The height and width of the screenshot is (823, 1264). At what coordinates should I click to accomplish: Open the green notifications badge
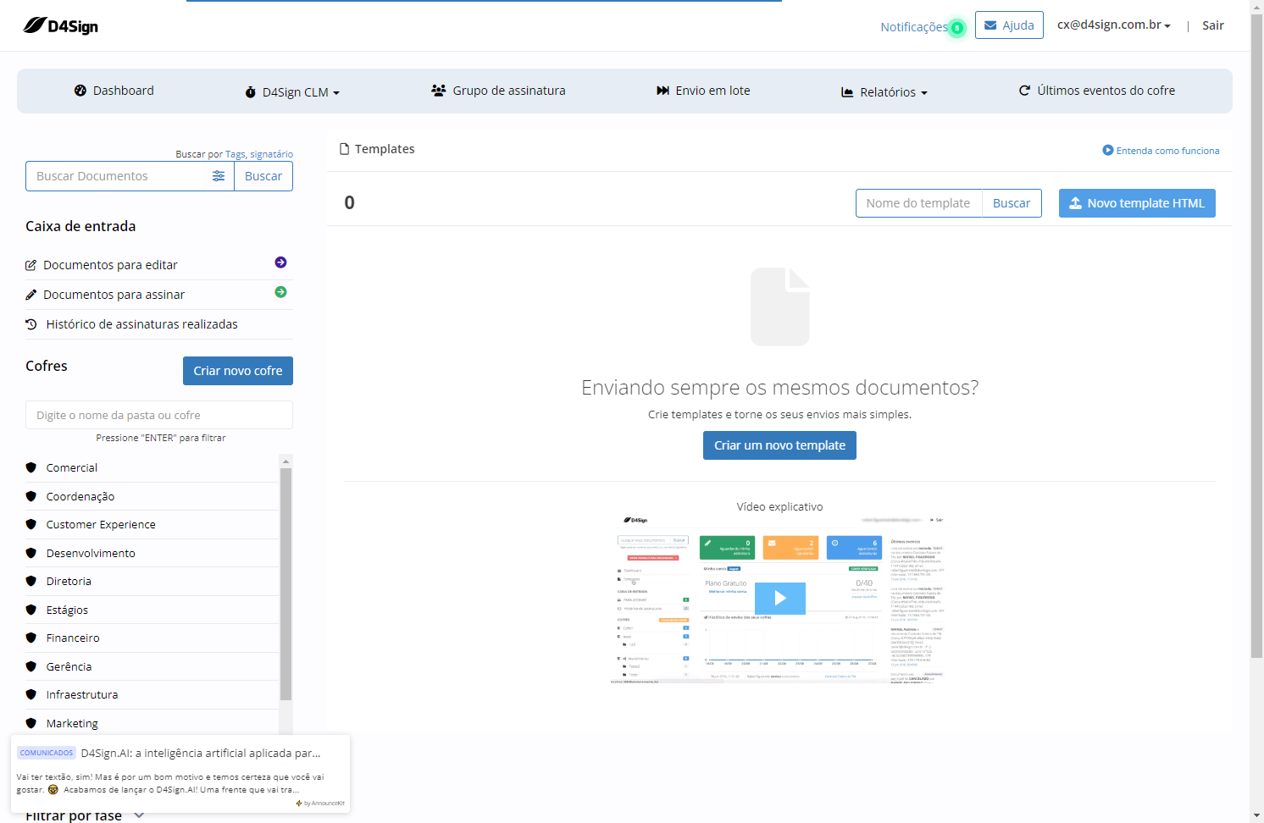(956, 28)
